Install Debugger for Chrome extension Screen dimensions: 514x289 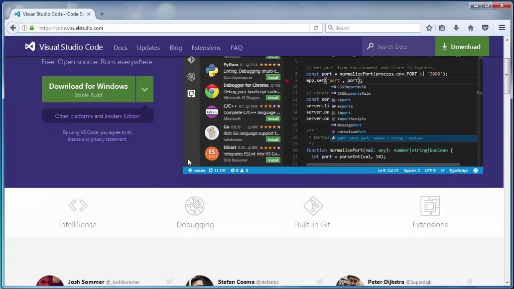[x=273, y=98]
